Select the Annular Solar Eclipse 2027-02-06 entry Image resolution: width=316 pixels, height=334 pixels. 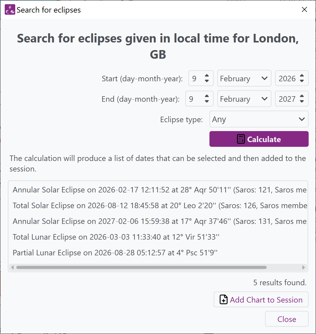[x=157, y=221]
